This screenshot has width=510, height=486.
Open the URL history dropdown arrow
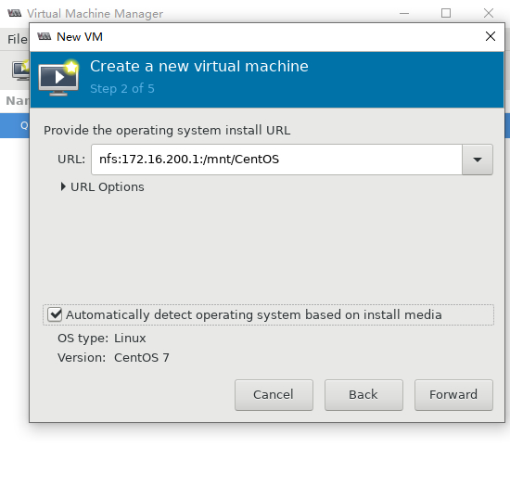click(478, 160)
